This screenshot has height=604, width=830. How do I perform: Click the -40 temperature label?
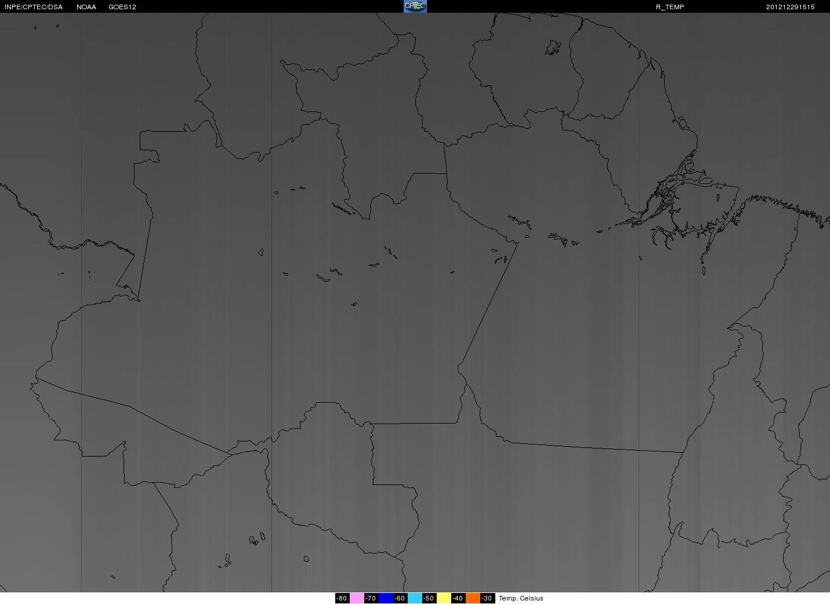click(x=458, y=598)
